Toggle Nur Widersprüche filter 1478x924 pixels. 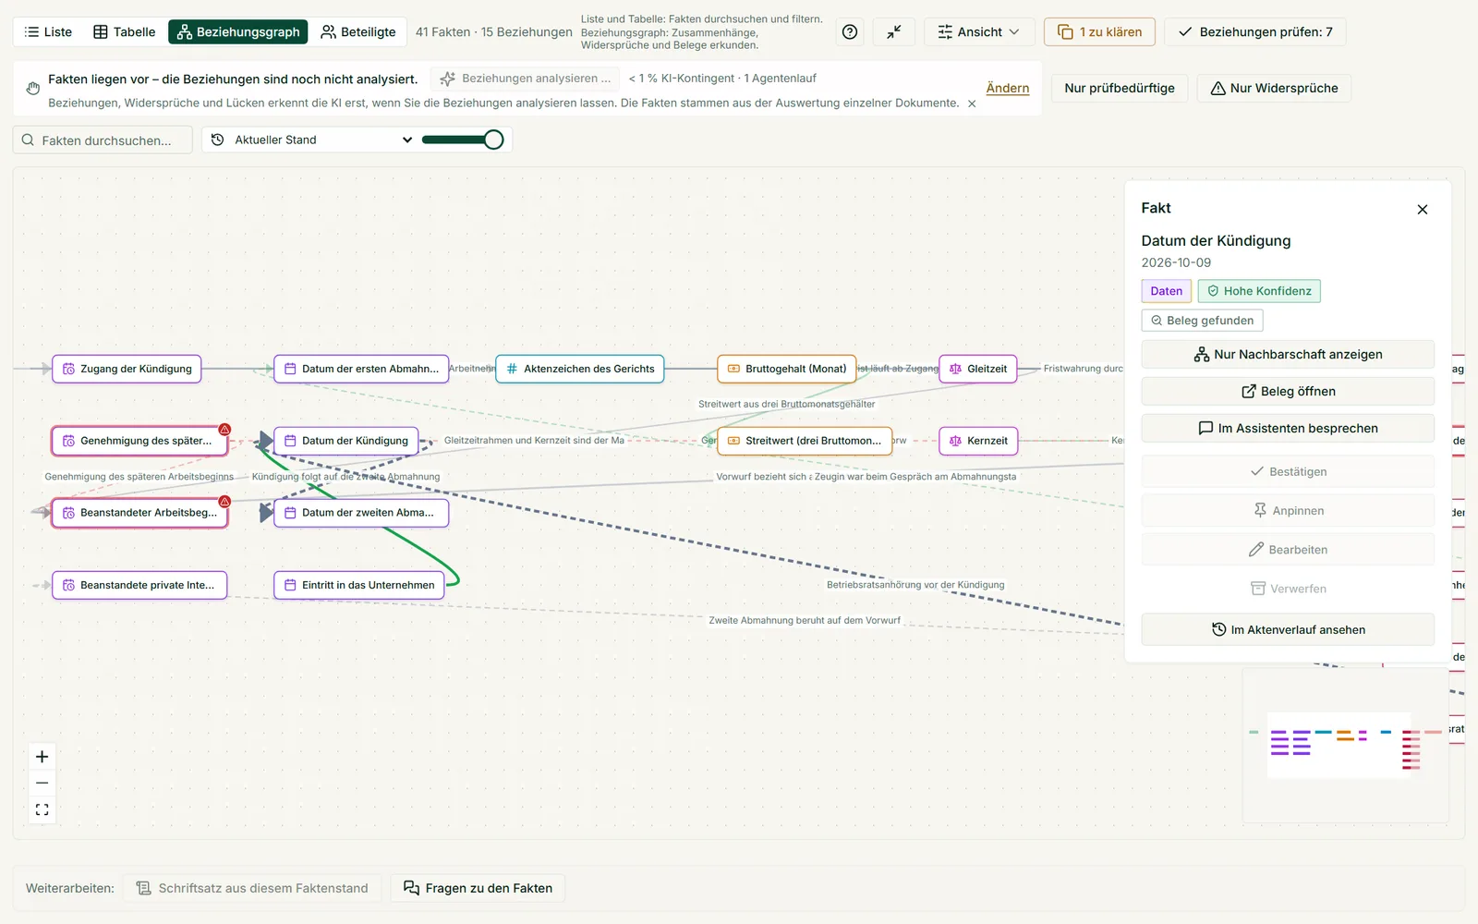coord(1274,88)
